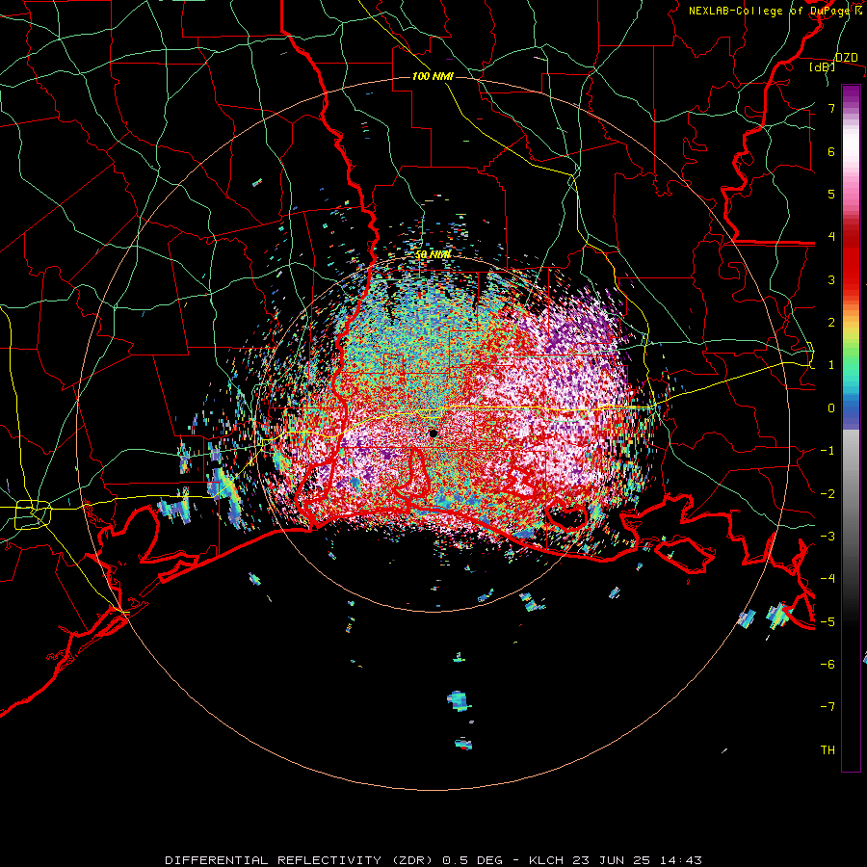Click the 2 value on the scale
Image resolution: width=867 pixels, height=867 pixels.
(x=831, y=323)
